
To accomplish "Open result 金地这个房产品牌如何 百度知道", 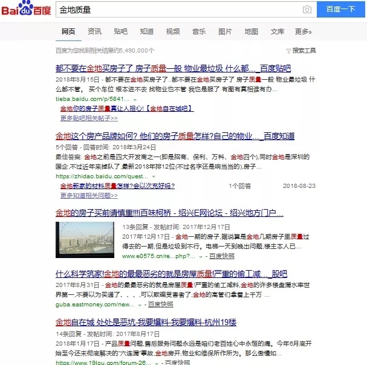I will [175, 136].
